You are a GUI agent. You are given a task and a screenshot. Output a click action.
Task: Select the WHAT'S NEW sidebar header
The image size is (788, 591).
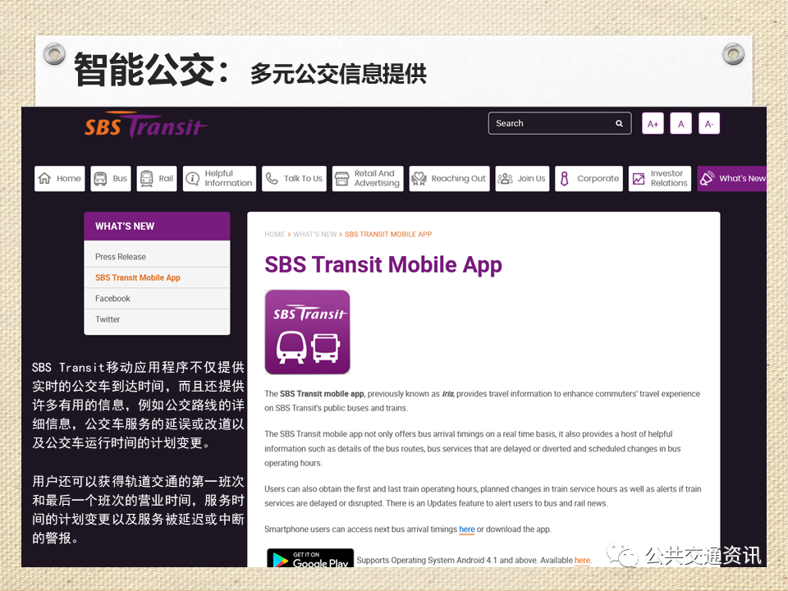click(157, 227)
